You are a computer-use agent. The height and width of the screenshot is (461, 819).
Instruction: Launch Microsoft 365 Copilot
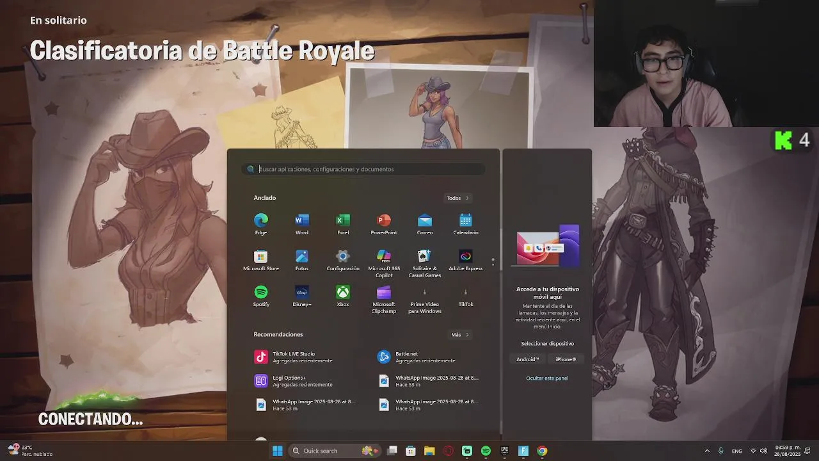coord(384,263)
